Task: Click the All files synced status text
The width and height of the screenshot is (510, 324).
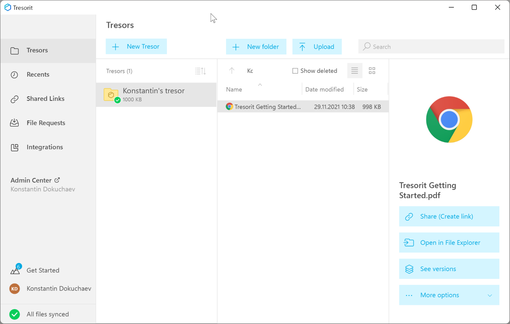Action: click(x=48, y=314)
